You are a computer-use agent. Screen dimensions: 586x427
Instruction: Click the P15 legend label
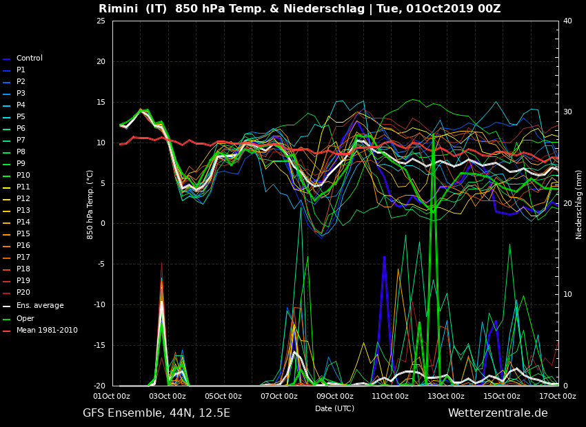(23, 234)
